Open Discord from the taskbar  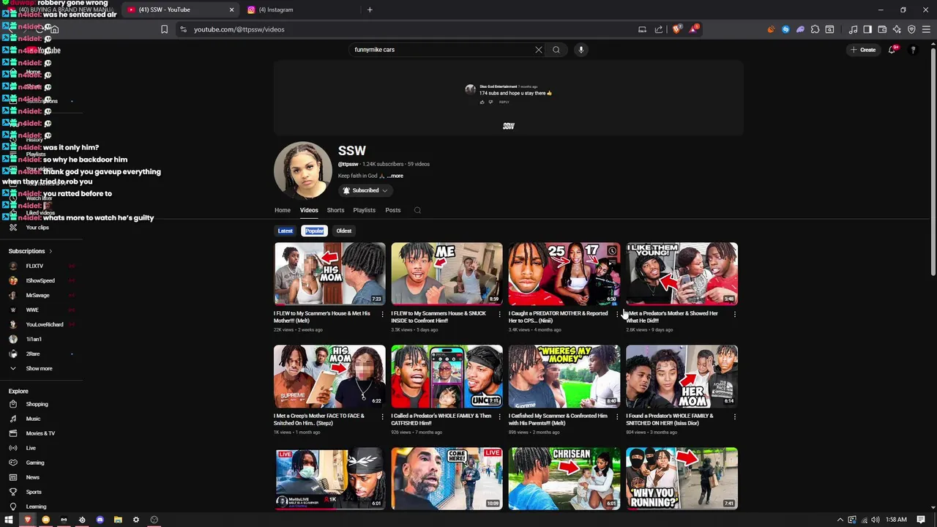tap(100, 520)
